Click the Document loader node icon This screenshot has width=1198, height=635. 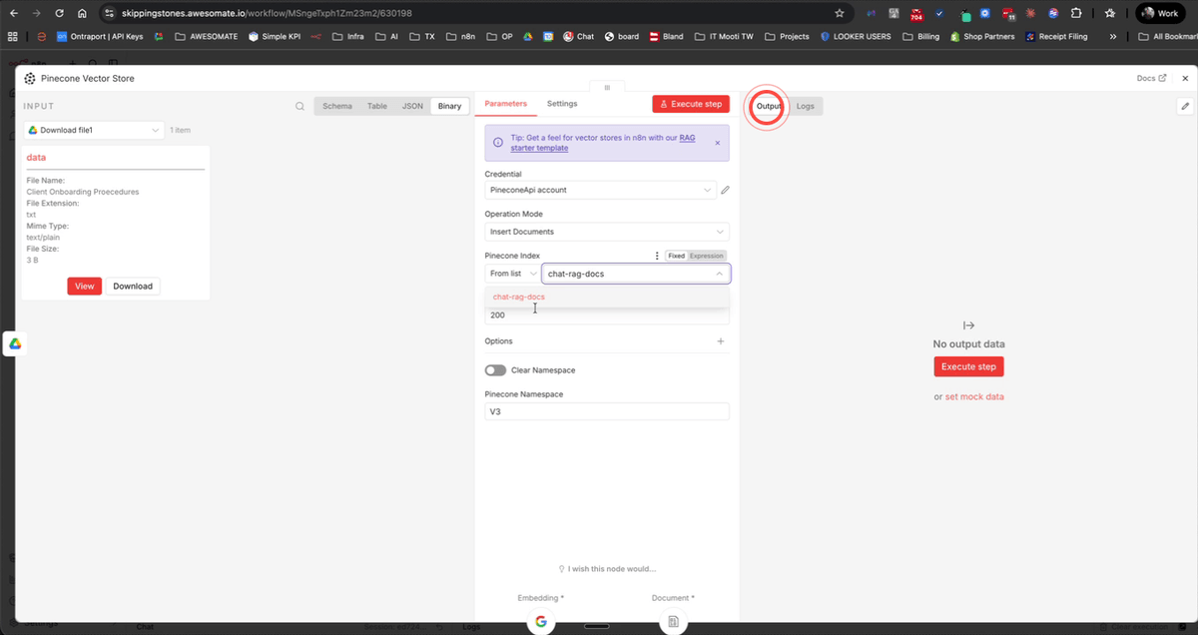coord(673,621)
